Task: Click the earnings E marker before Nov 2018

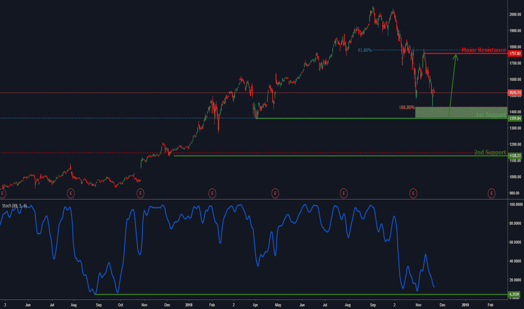Action: pyautogui.click(x=413, y=193)
